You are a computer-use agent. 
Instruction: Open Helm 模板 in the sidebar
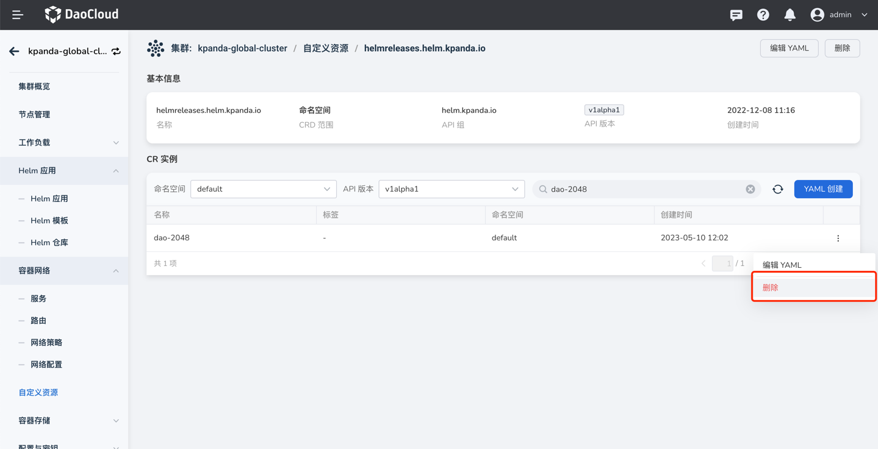tap(49, 221)
